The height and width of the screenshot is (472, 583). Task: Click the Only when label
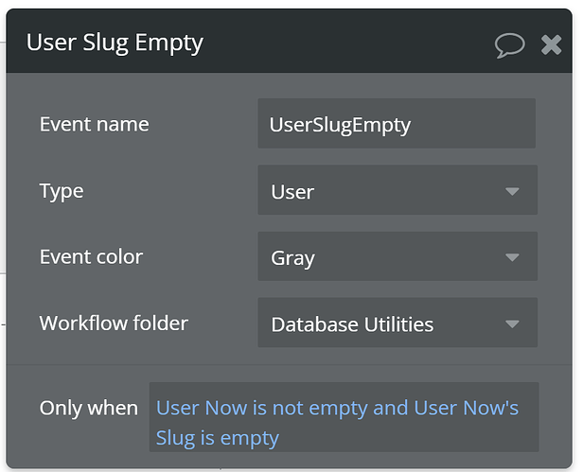coord(88,408)
